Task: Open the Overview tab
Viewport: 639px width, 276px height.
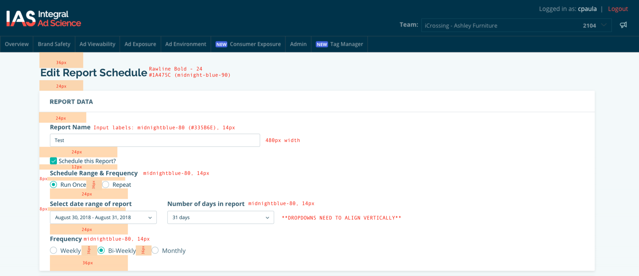Action: click(x=17, y=44)
